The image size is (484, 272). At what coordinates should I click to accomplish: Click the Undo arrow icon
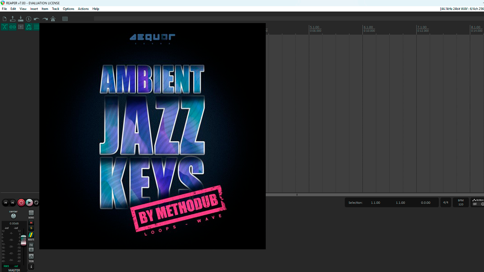coord(36,19)
